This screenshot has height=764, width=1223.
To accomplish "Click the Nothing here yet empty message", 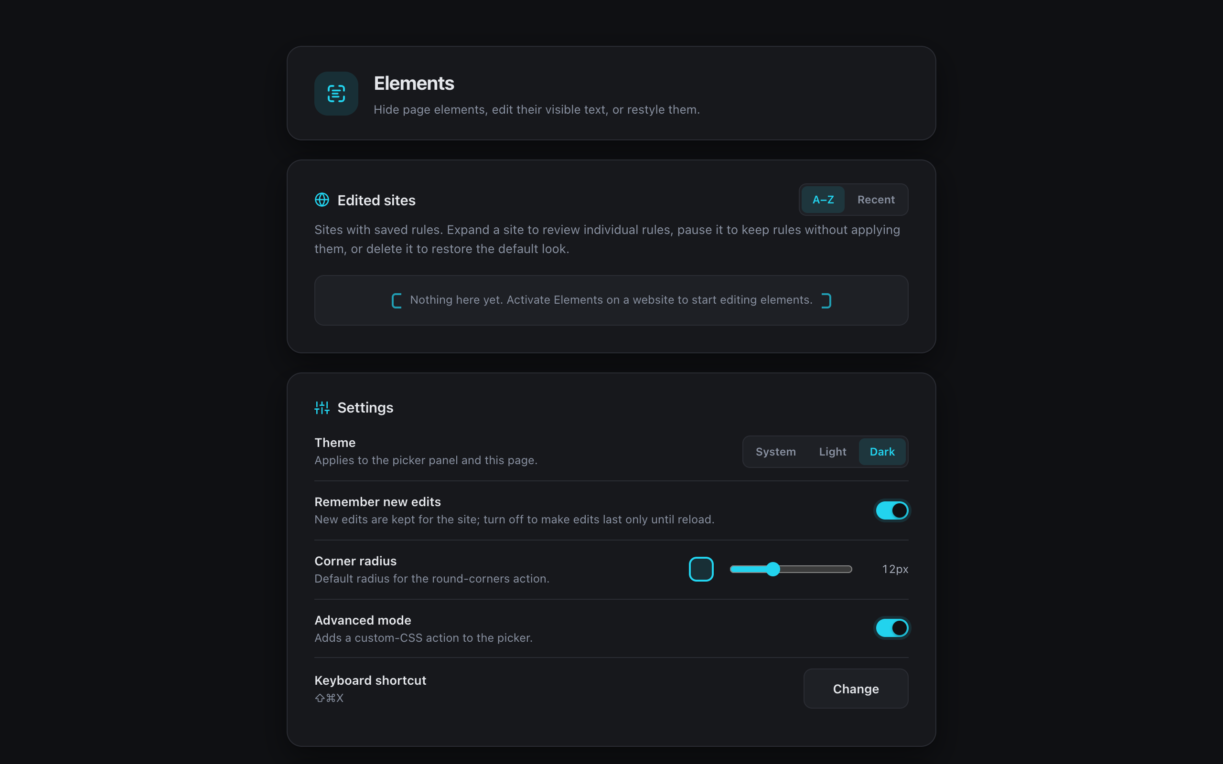I will tap(611, 300).
